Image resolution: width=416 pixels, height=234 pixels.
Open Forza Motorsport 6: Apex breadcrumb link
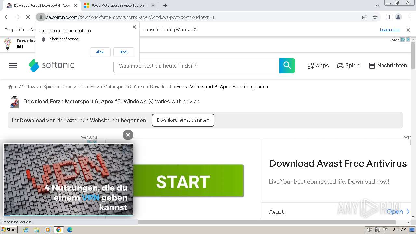(x=117, y=87)
